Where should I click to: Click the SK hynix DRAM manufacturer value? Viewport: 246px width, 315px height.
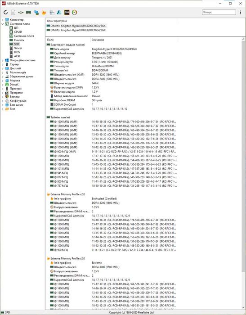pyautogui.click(x=97, y=100)
